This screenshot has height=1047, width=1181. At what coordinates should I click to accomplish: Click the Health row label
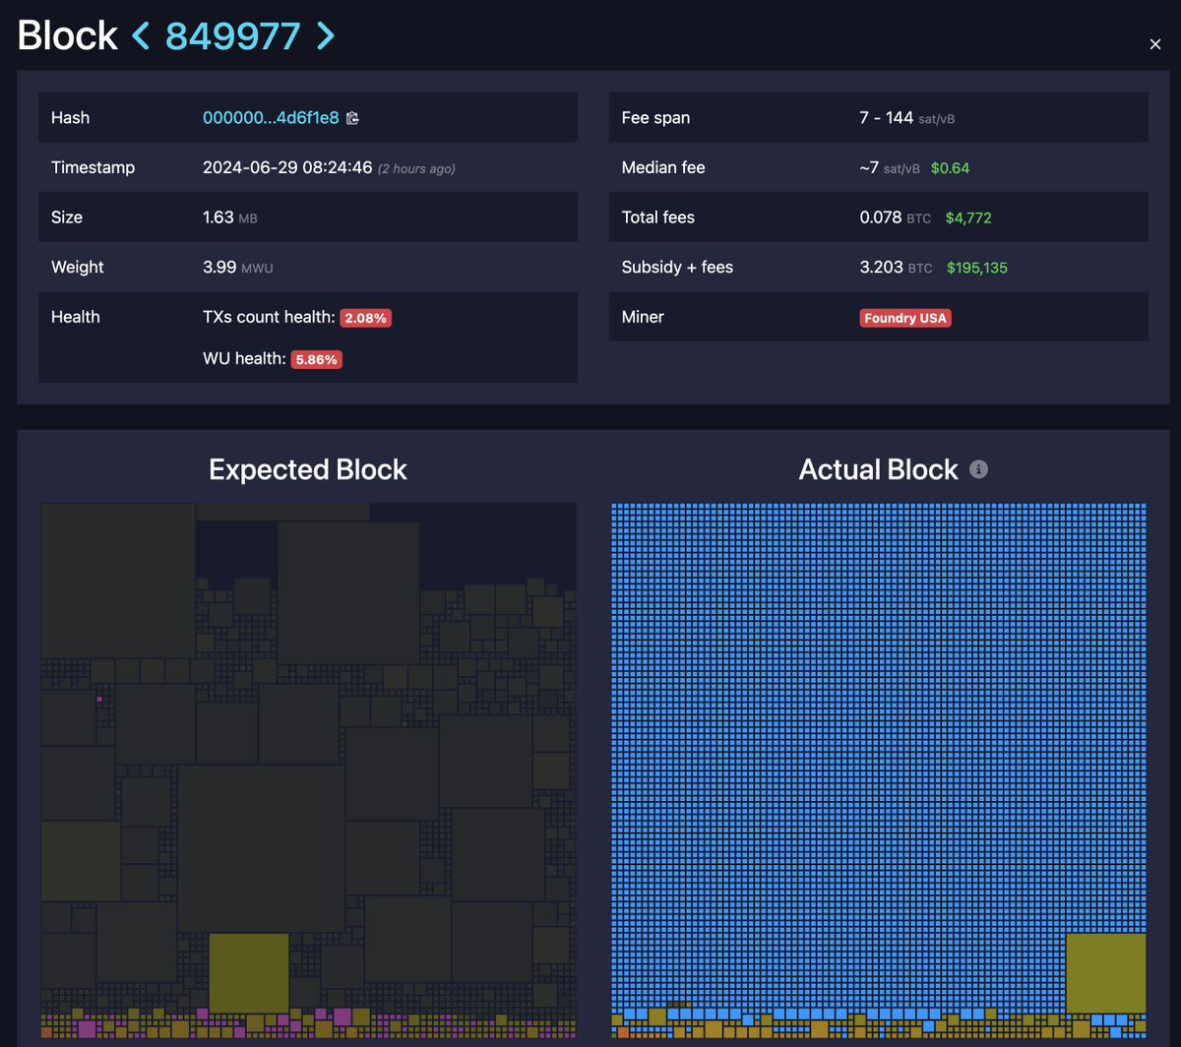coord(76,318)
